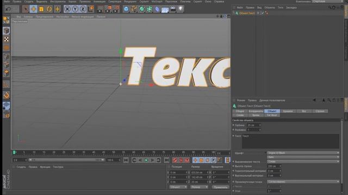This screenshot has height=195, width=348.
Task: Activate the Scale tool icon
Action: point(41,9)
